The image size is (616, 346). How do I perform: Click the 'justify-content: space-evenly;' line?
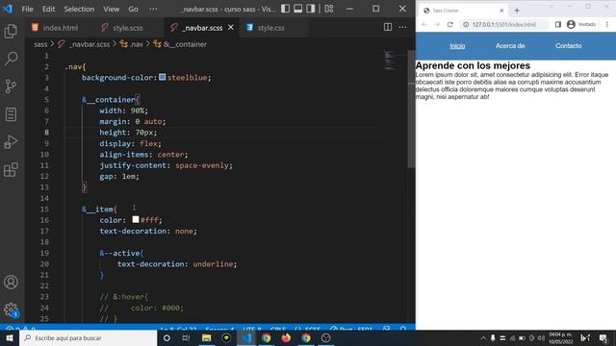pos(166,165)
